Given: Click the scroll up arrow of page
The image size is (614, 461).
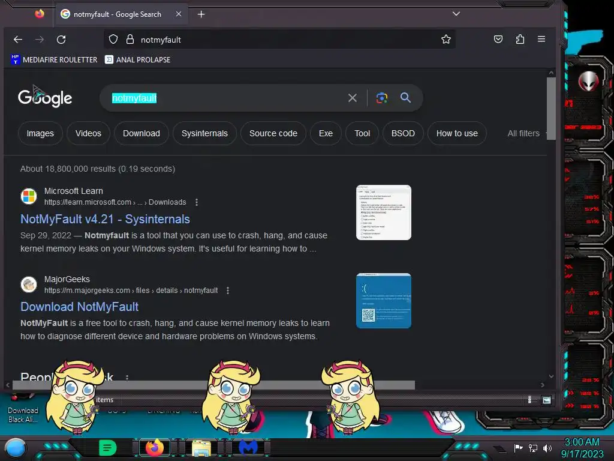Looking at the screenshot, I should [552, 73].
